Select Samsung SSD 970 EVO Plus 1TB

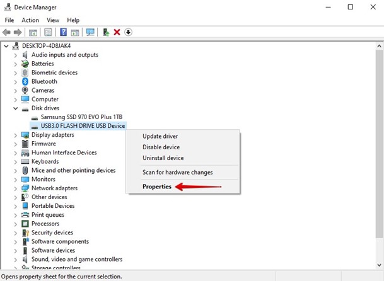point(81,117)
